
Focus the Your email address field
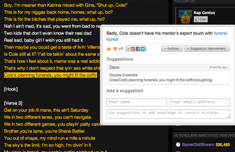click(x=200, y=102)
